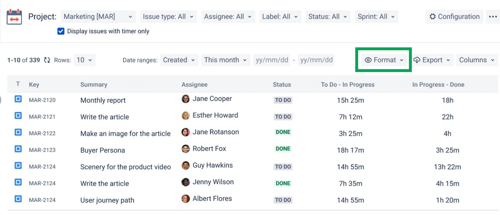Open the Configuration settings
Viewport: 500px width, 215px height.
tap(455, 16)
